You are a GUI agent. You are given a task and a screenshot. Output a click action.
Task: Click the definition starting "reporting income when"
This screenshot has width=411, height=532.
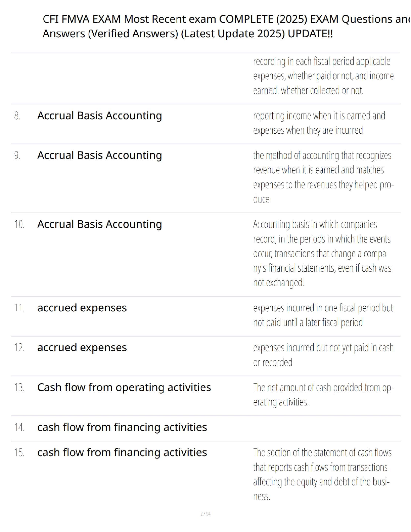(x=319, y=123)
